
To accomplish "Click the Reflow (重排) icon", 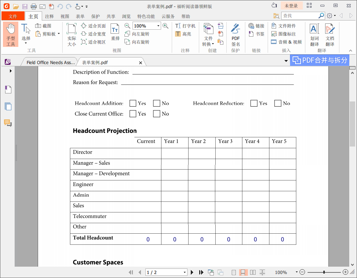I will 115,33.
